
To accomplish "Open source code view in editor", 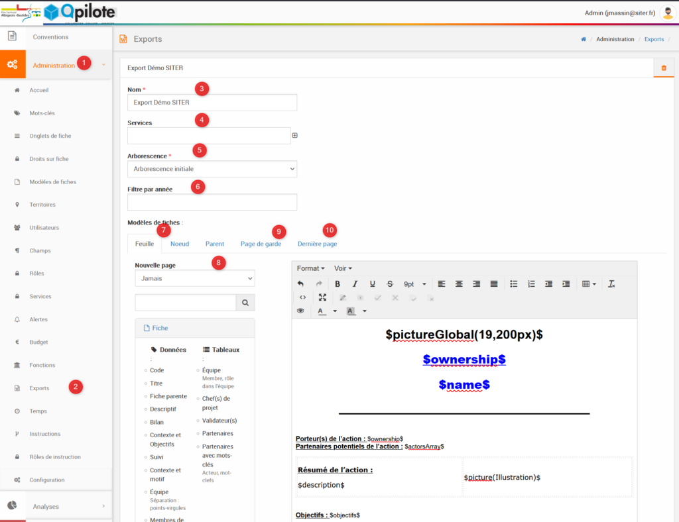I will click(302, 297).
